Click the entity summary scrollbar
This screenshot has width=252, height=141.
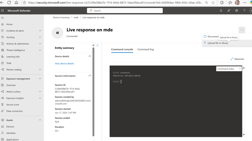[x=93, y=92]
